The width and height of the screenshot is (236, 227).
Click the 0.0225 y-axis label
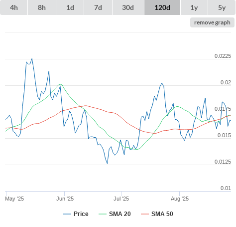click(223, 56)
